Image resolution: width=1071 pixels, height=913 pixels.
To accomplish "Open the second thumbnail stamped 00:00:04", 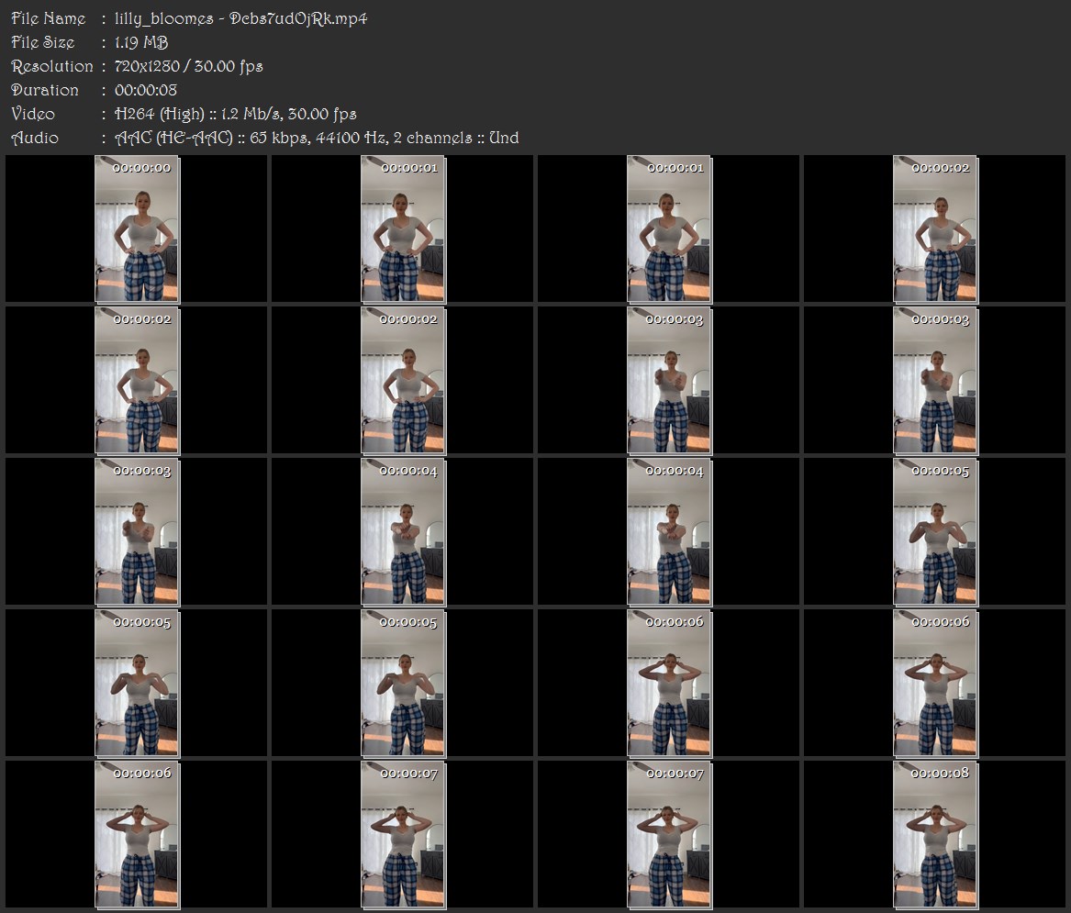I will [669, 532].
